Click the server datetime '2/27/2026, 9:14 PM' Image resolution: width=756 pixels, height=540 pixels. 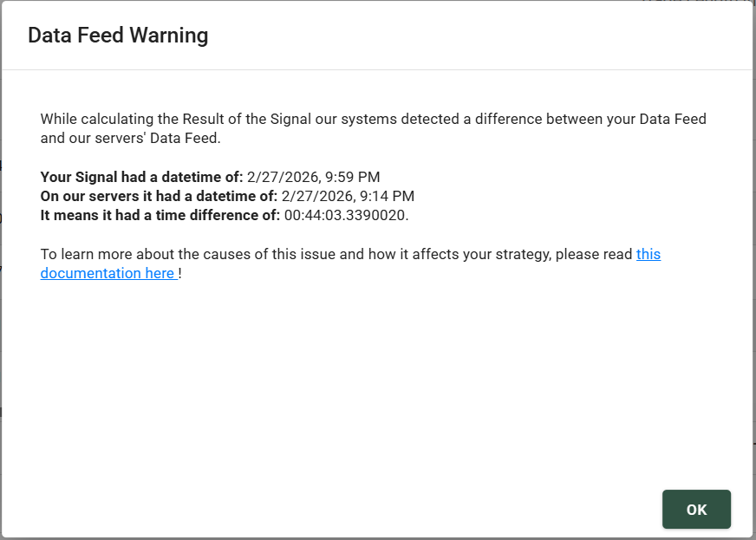[x=347, y=196]
